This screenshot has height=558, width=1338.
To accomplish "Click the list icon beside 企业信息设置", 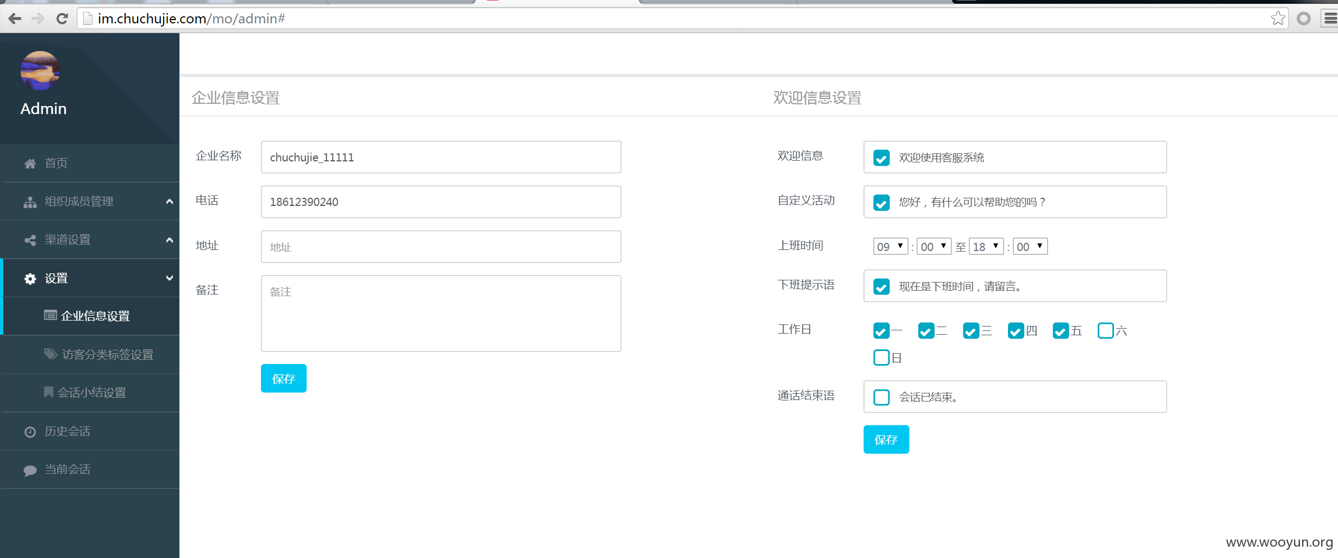I will tap(51, 315).
